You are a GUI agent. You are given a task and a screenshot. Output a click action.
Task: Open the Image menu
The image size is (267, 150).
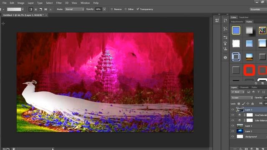[x=21, y=3]
